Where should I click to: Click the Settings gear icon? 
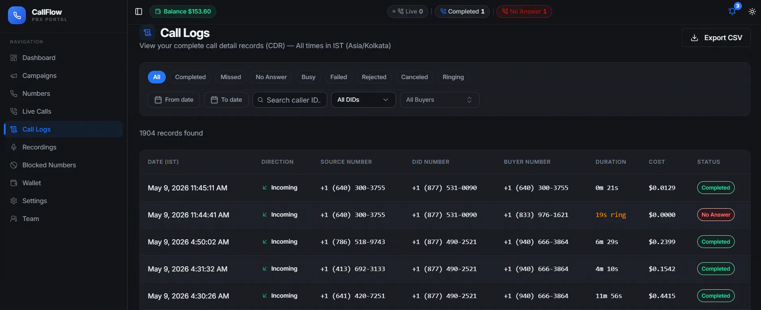tap(14, 201)
